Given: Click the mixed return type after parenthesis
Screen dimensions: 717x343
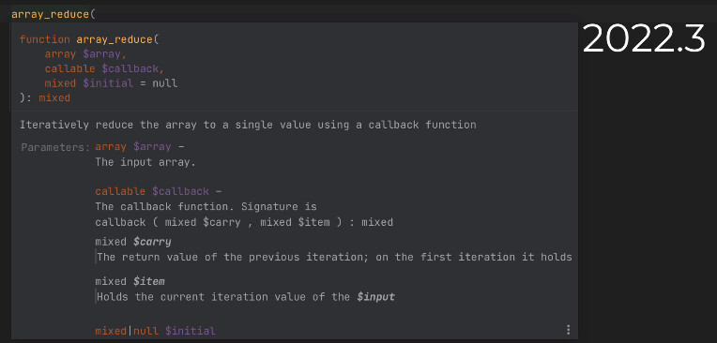Looking at the screenshot, I should tap(54, 98).
